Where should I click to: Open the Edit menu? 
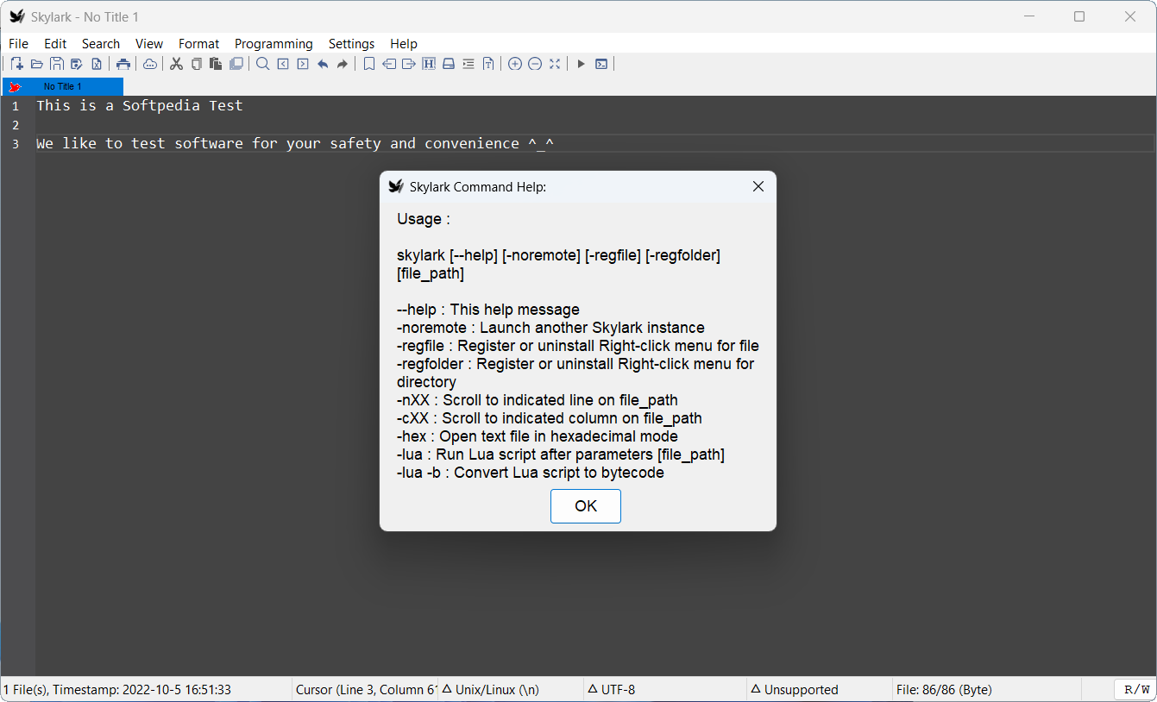[55, 44]
